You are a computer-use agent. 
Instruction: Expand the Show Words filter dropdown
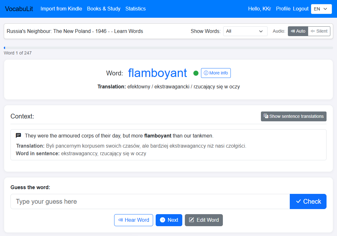(245, 31)
